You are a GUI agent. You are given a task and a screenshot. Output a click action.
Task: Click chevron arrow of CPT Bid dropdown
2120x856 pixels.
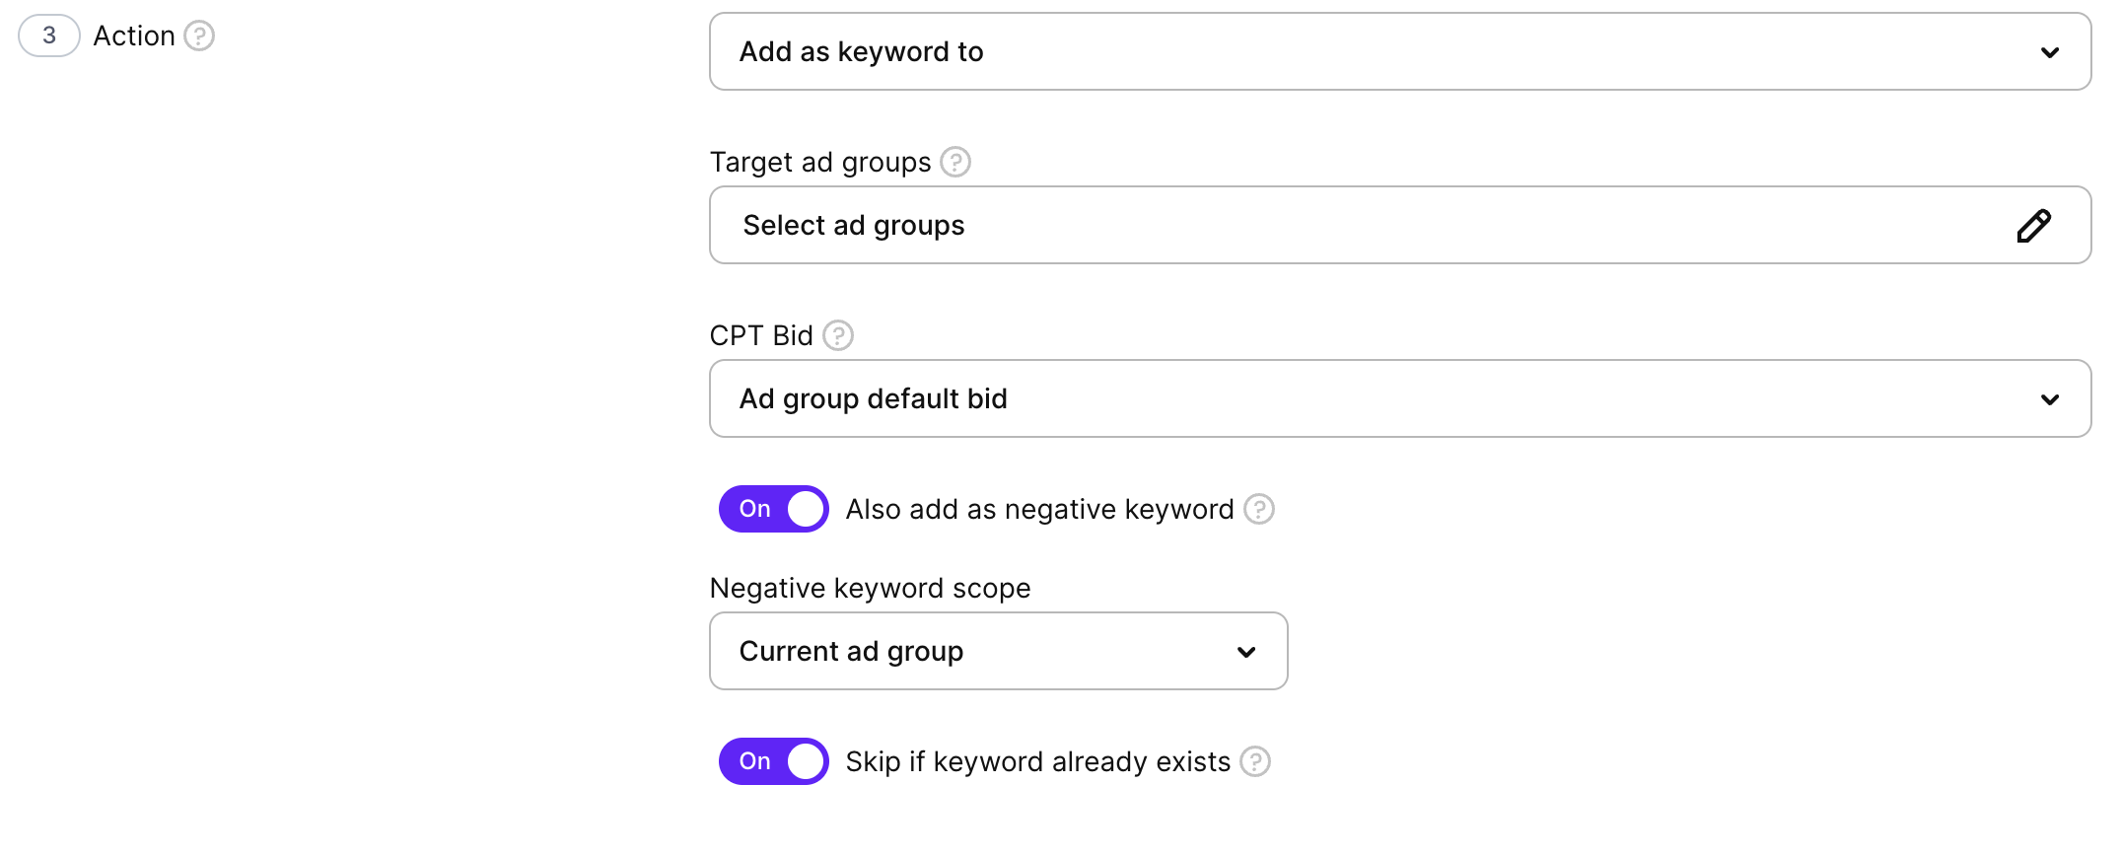[x=2050, y=400]
